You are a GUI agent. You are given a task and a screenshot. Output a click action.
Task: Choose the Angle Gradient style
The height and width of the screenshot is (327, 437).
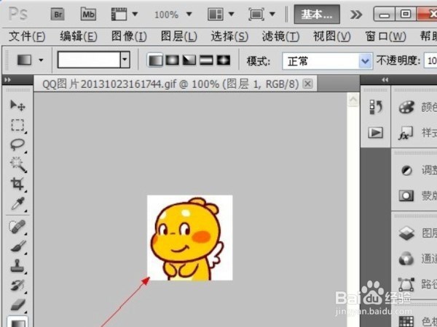pos(189,60)
